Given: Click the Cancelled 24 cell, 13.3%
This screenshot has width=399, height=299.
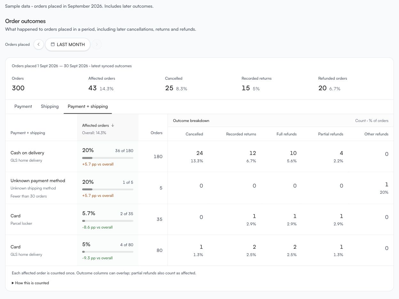Looking at the screenshot, I should coord(197,157).
